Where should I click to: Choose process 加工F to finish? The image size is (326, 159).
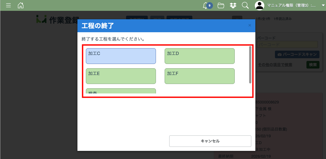point(200,76)
